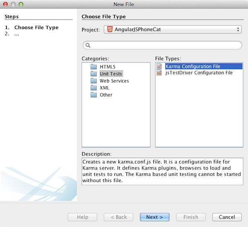The height and width of the screenshot is (227, 248).
Task: Open the Project dropdown
Action: click(x=172, y=29)
